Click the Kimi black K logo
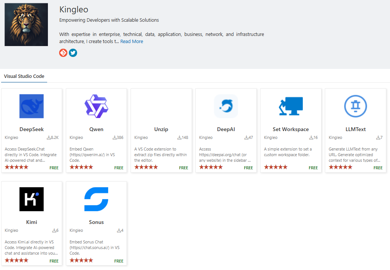This screenshot has height=270, width=390. pos(31,199)
